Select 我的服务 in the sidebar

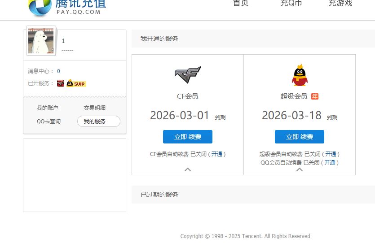pyautogui.click(x=98, y=121)
